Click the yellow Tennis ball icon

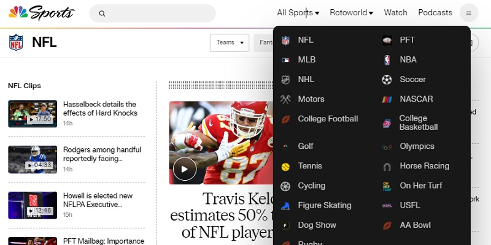click(x=285, y=167)
